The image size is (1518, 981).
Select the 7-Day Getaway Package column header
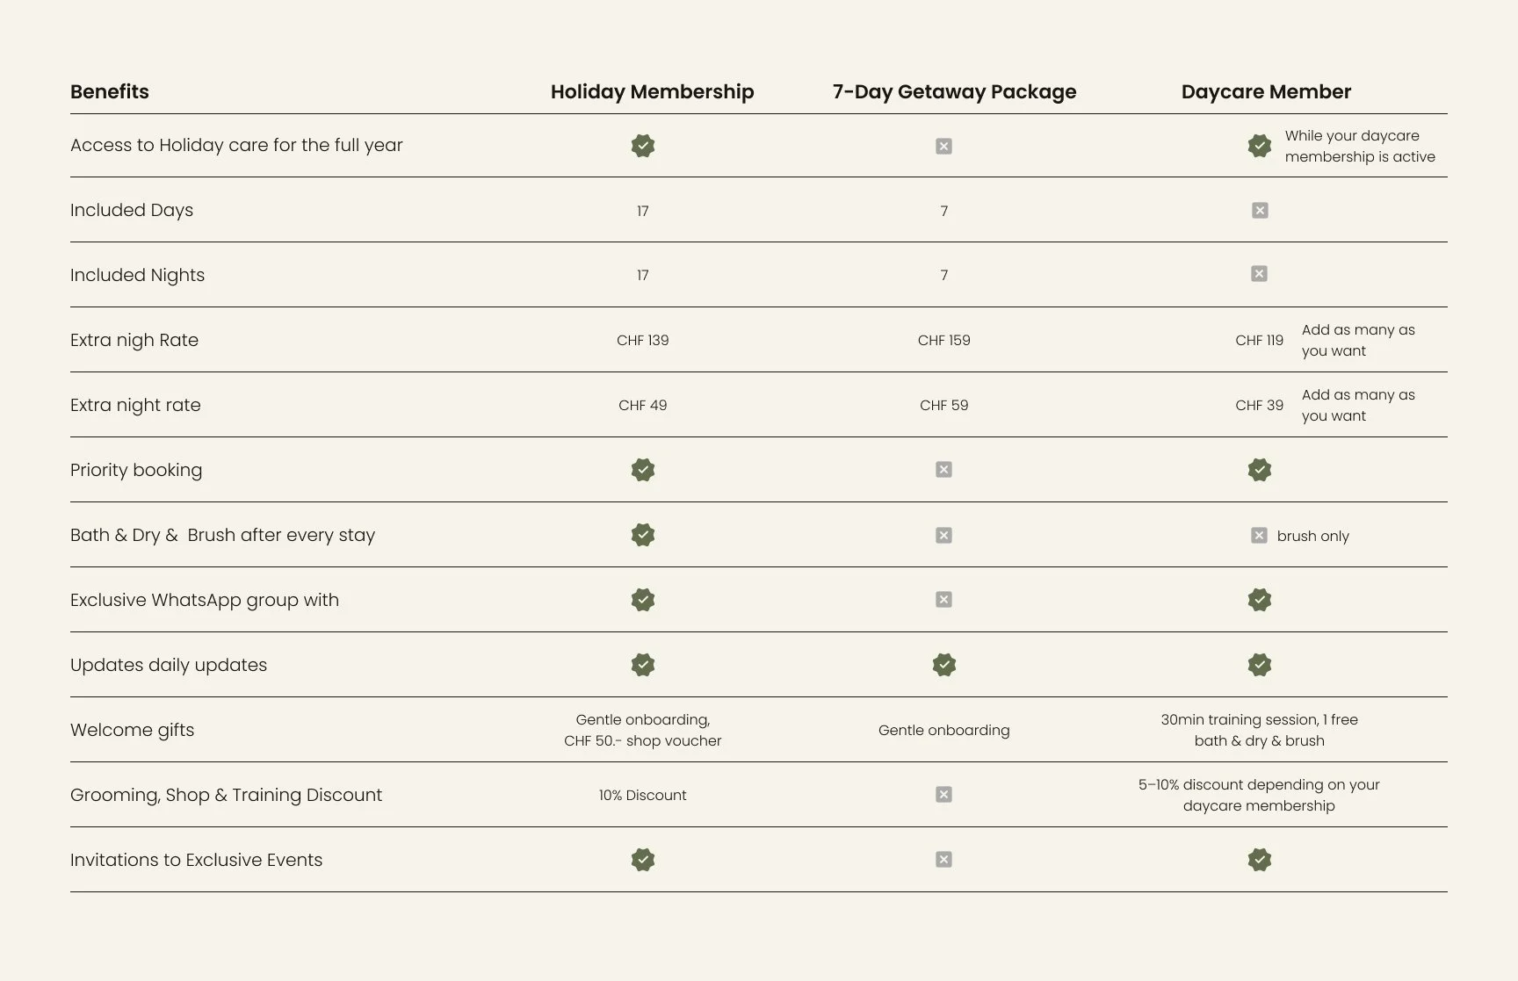[x=954, y=92]
